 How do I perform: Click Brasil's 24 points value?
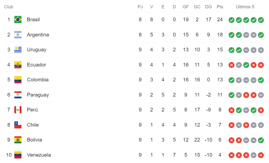pos(220,19)
